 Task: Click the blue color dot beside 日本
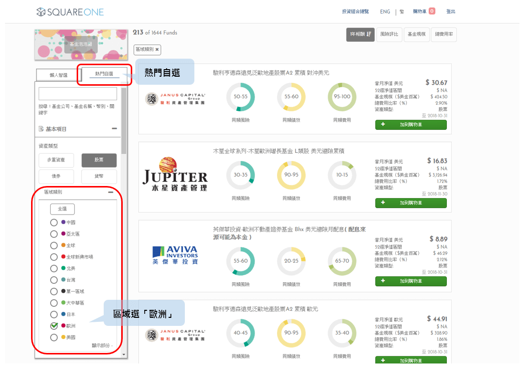[64, 314]
